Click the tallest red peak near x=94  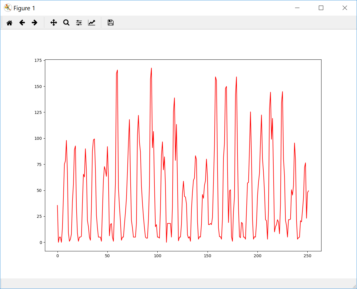click(151, 68)
